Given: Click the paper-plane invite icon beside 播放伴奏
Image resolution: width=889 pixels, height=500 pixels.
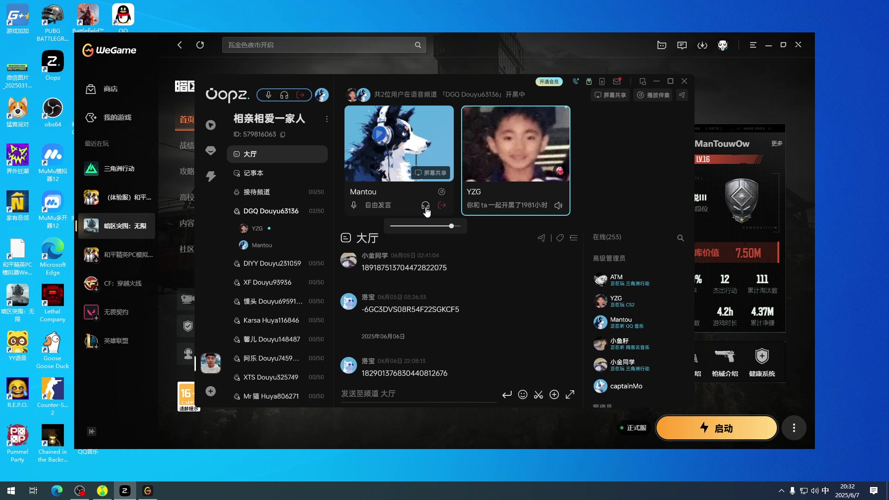Looking at the screenshot, I should pyautogui.click(x=682, y=95).
